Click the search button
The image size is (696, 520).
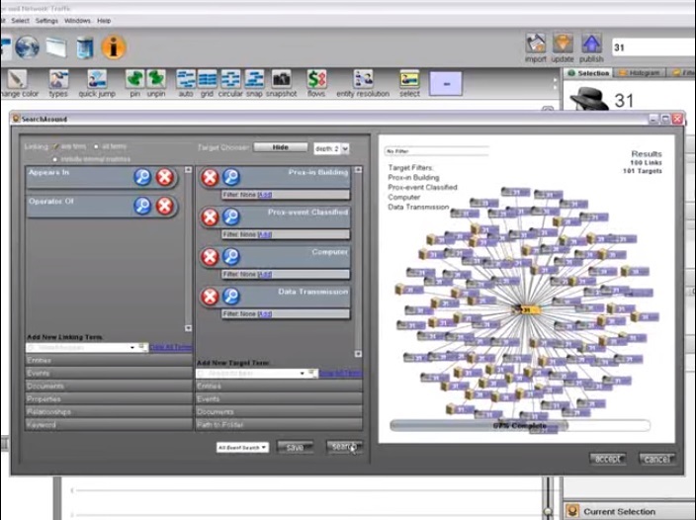(x=344, y=447)
